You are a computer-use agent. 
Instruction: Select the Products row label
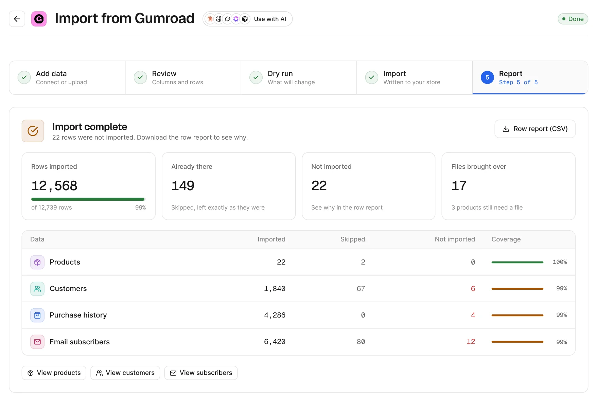[x=65, y=262]
